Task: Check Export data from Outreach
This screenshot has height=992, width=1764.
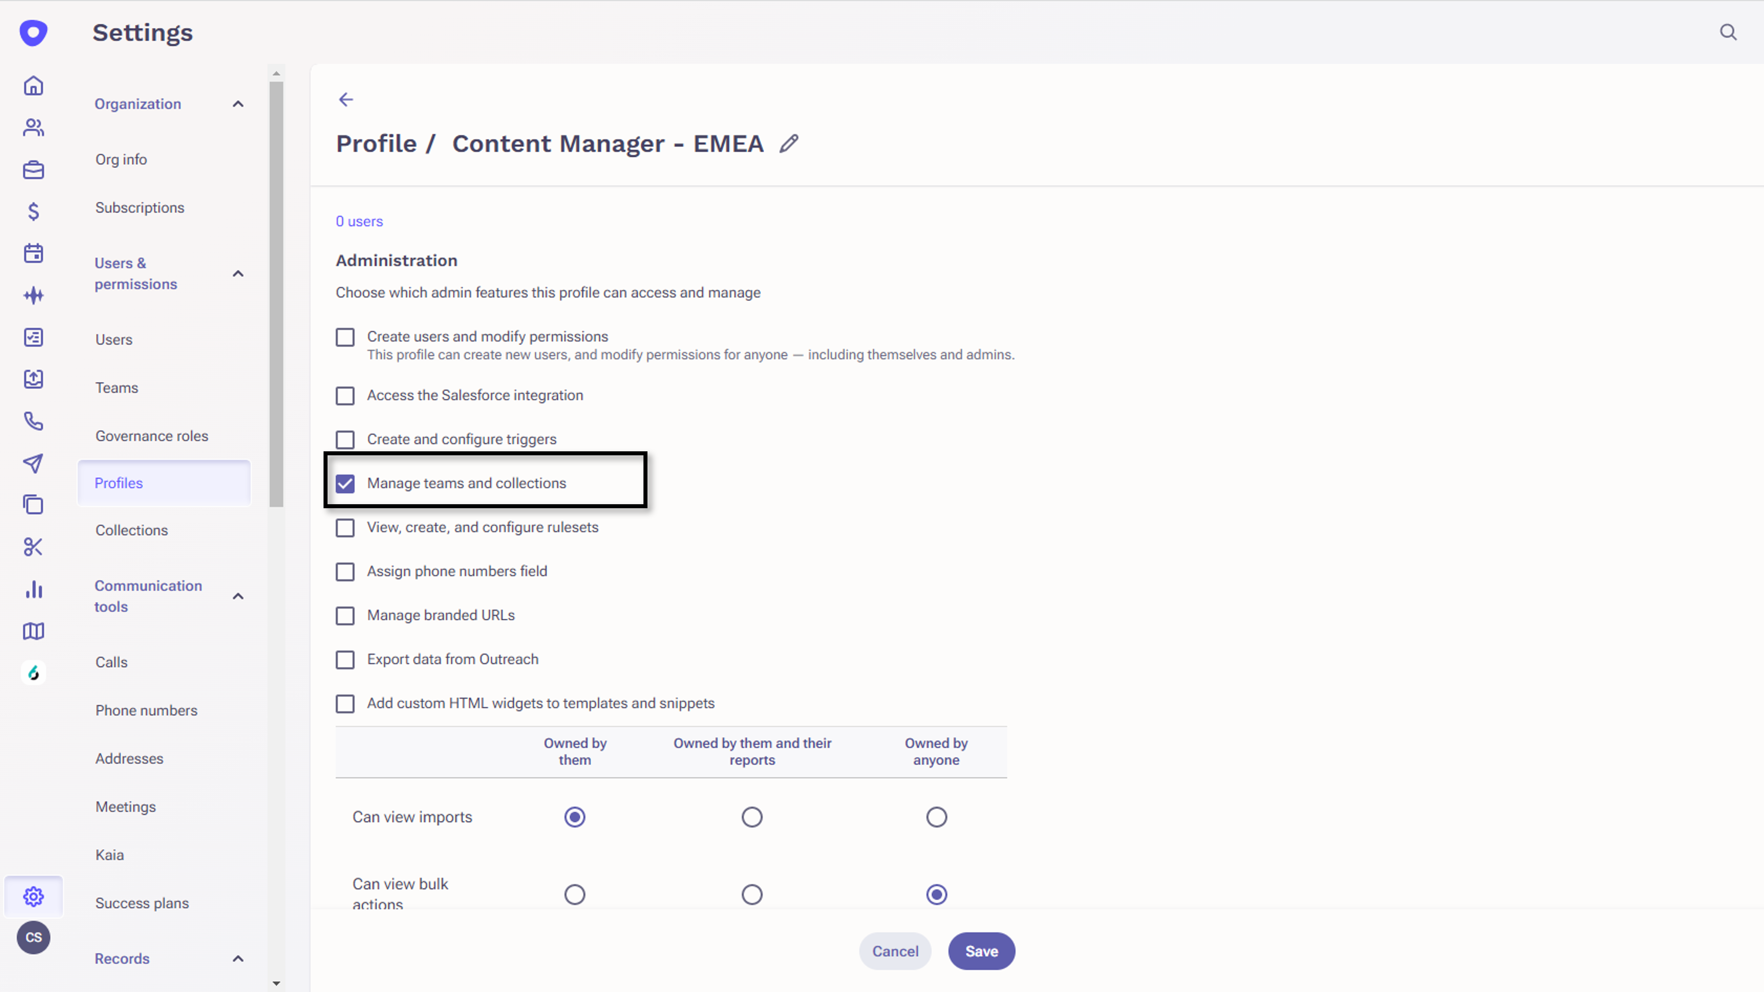Action: tap(345, 659)
